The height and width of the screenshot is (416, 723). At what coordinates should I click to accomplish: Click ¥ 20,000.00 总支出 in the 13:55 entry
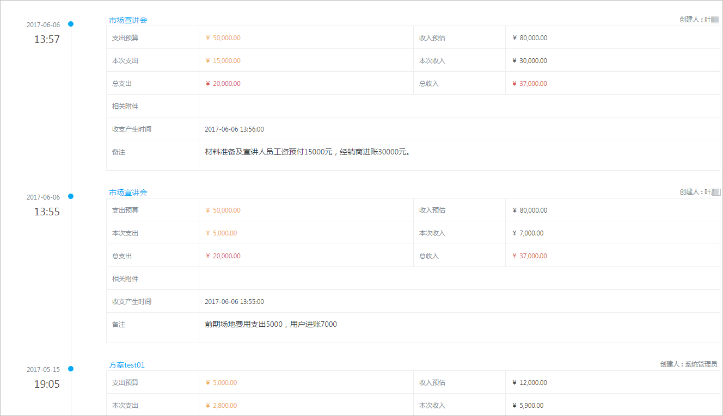pyautogui.click(x=223, y=256)
